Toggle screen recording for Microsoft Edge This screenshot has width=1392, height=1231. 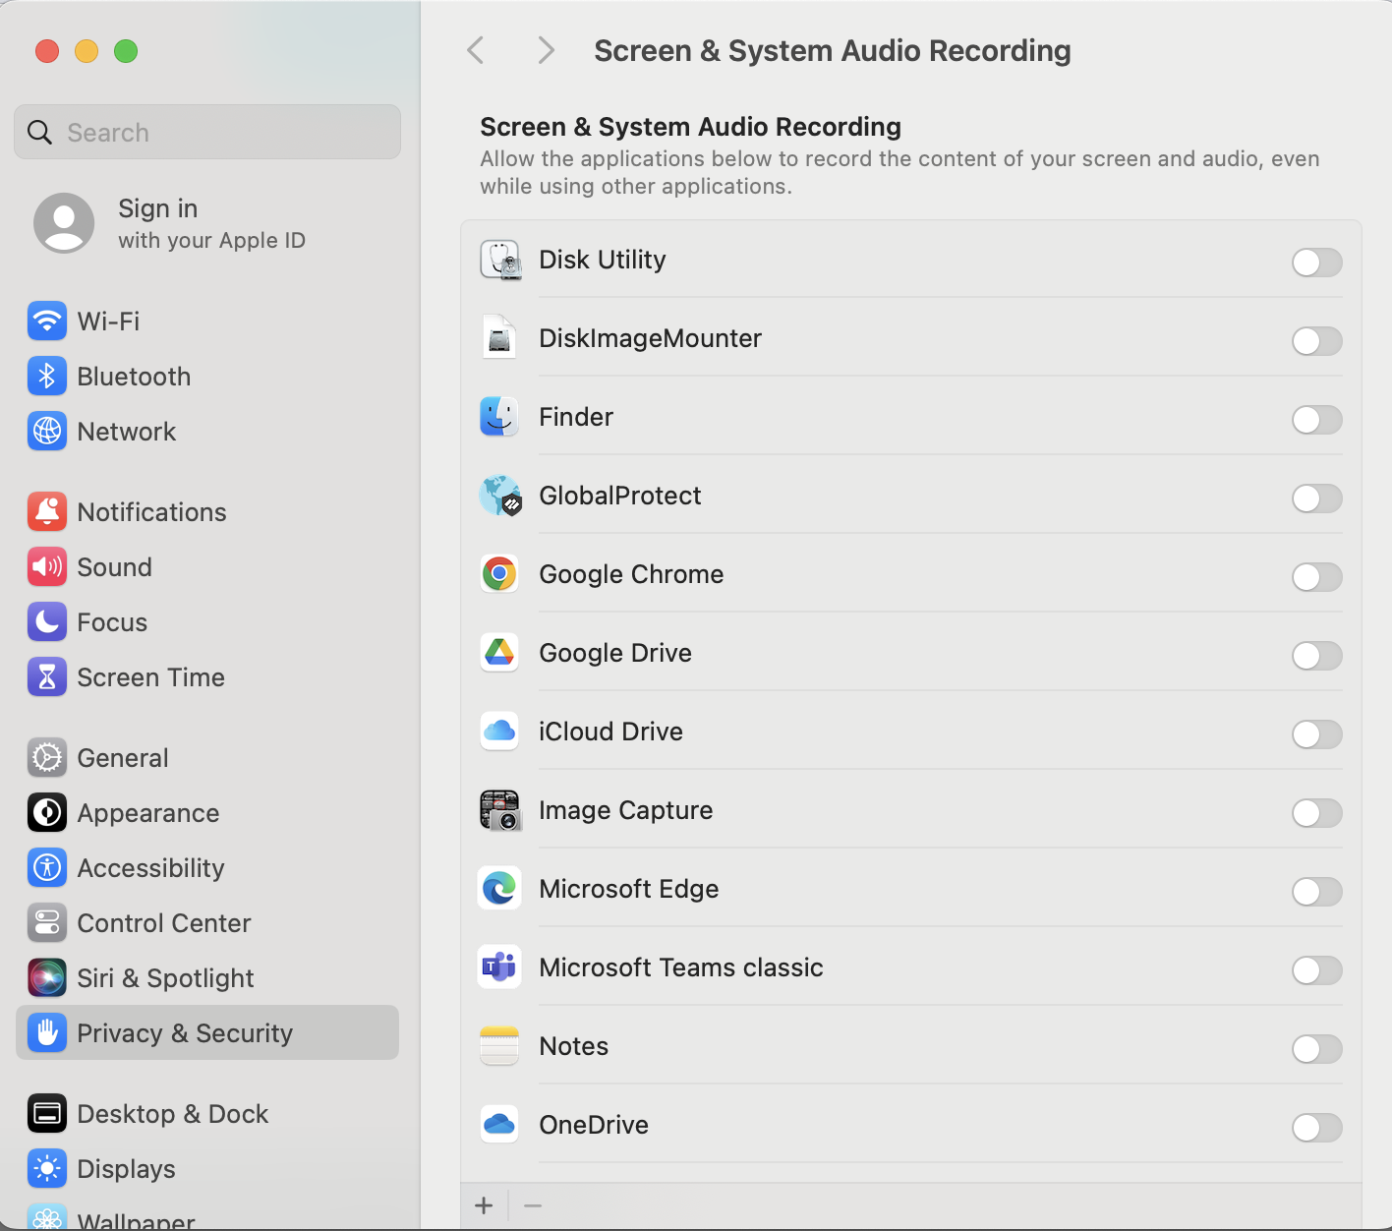(1316, 892)
